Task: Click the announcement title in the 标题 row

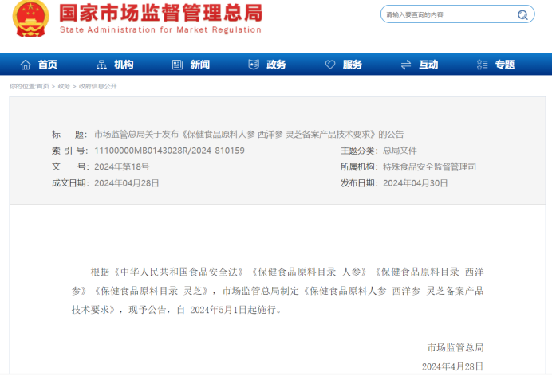Action: [x=249, y=134]
